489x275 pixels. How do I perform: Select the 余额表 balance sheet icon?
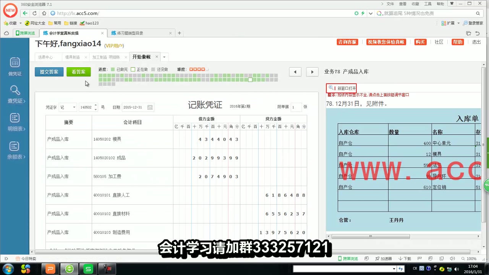14,149
